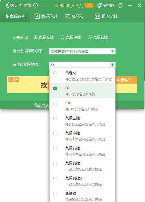Check the 自定义 hotkey checkbox

(x=55, y=73)
